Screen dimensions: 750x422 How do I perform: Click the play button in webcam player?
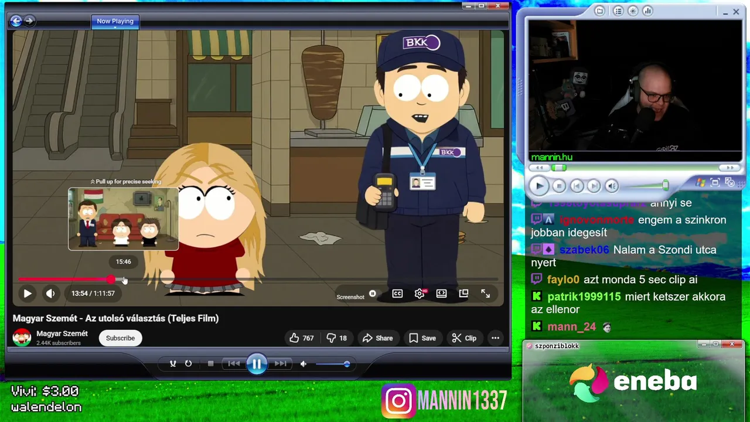(x=539, y=186)
